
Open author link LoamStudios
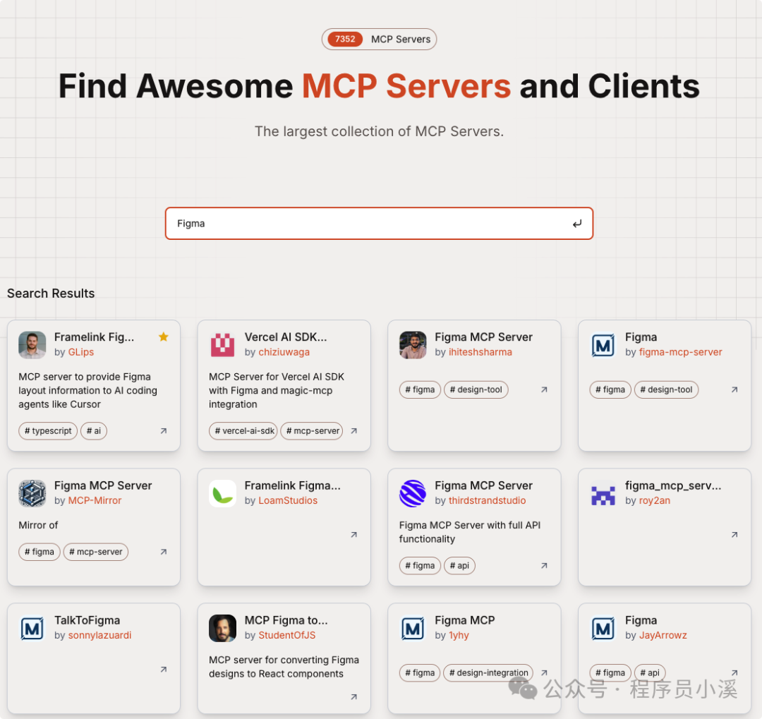point(288,500)
